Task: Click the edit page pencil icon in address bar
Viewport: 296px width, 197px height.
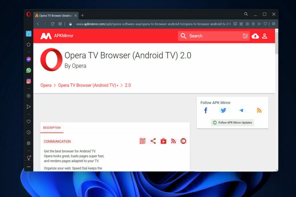Action: tap(241, 24)
